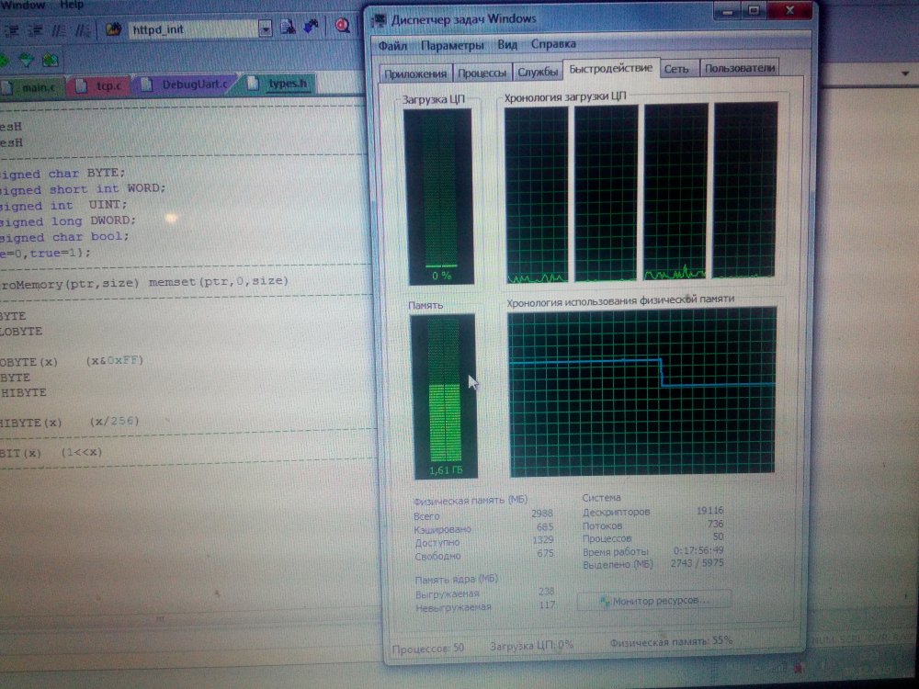Click the red magnifier debug icon

click(x=343, y=26)
